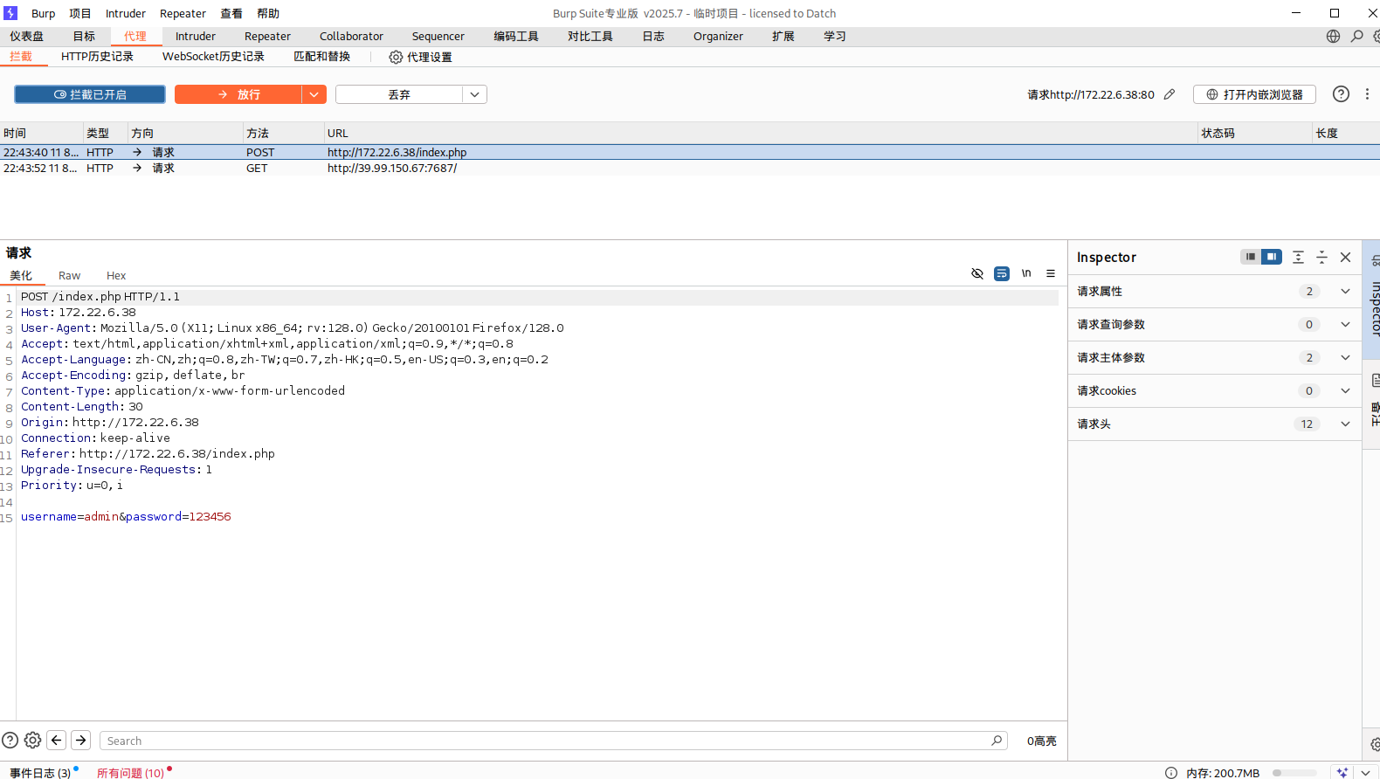The height and width of the screenshot is (779, 1380).
Task: Click magnifier icon in Search field
Action: tap(997, 741)
